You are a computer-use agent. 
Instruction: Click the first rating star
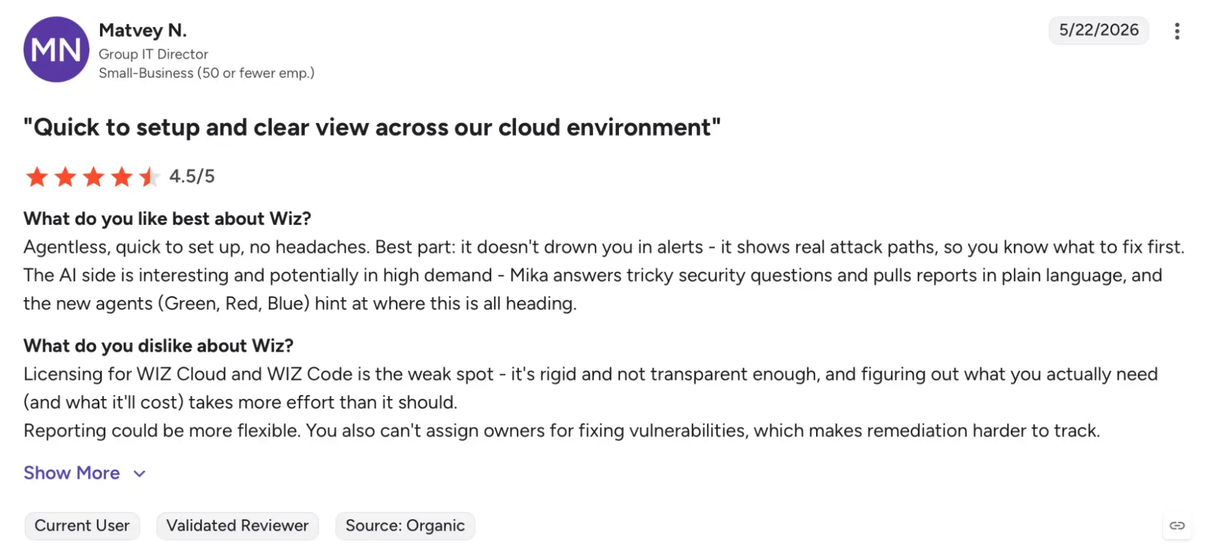point(37,177)
